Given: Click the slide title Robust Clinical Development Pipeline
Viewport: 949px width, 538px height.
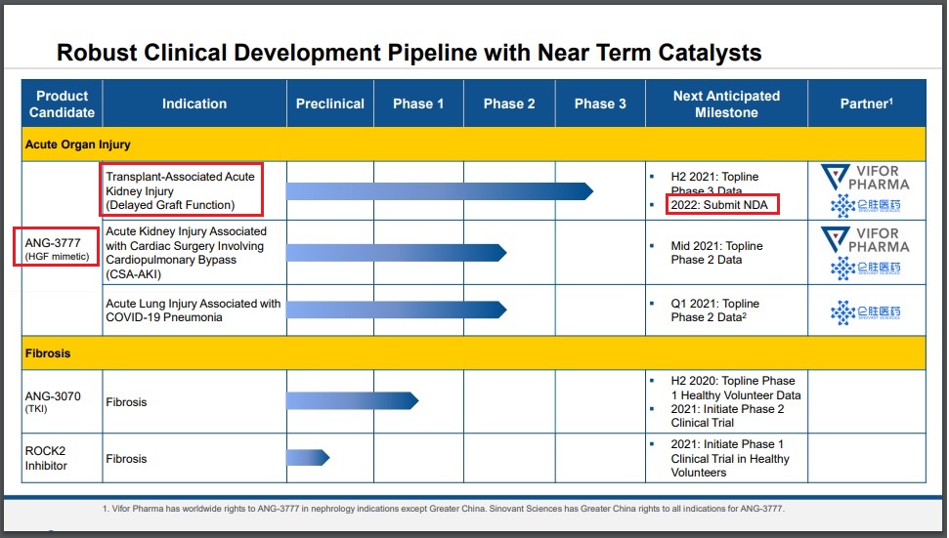Looking at the screenshot, I should 409,52.
